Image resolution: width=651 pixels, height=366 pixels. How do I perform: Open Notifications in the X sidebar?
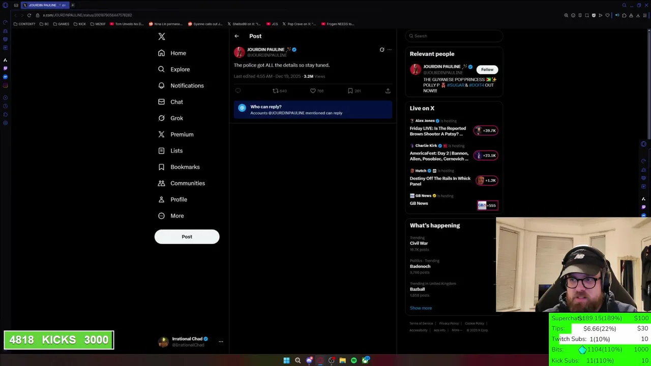tap(181, 85)
